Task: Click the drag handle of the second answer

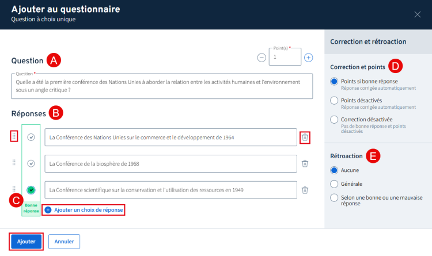Action: 14,163
